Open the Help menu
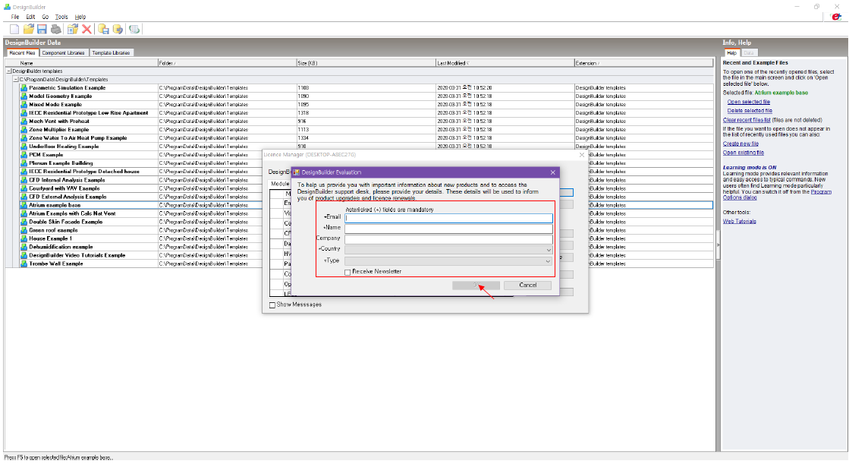Viewport: 849px width, 464px height. click(x=80, y=17)
